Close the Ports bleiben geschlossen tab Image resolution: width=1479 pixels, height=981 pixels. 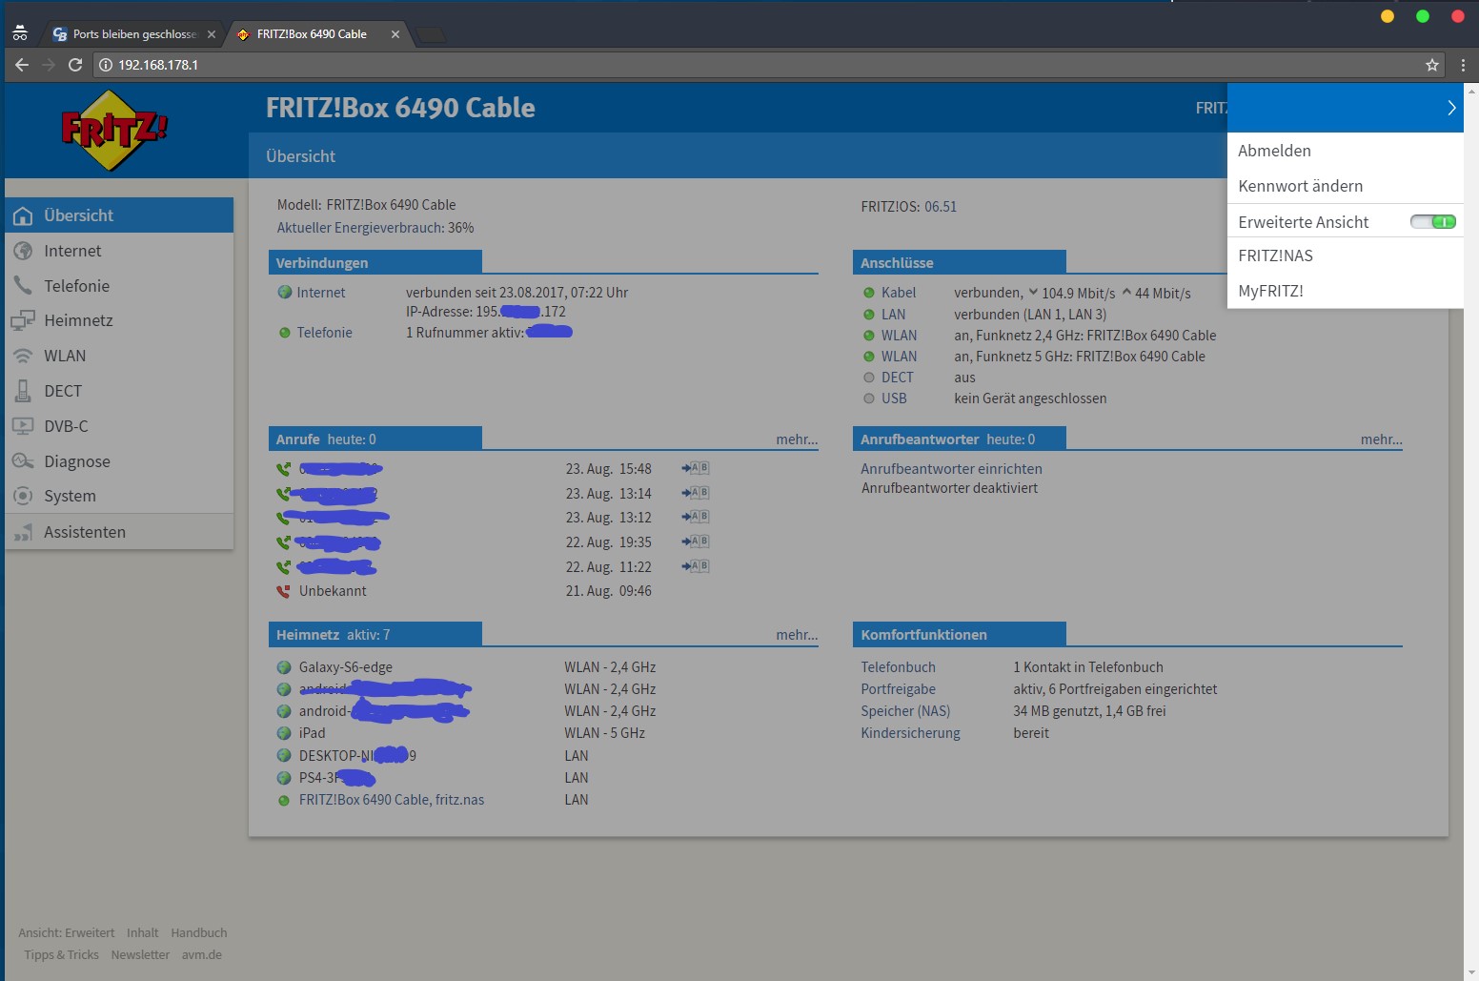tap(212, 34)
